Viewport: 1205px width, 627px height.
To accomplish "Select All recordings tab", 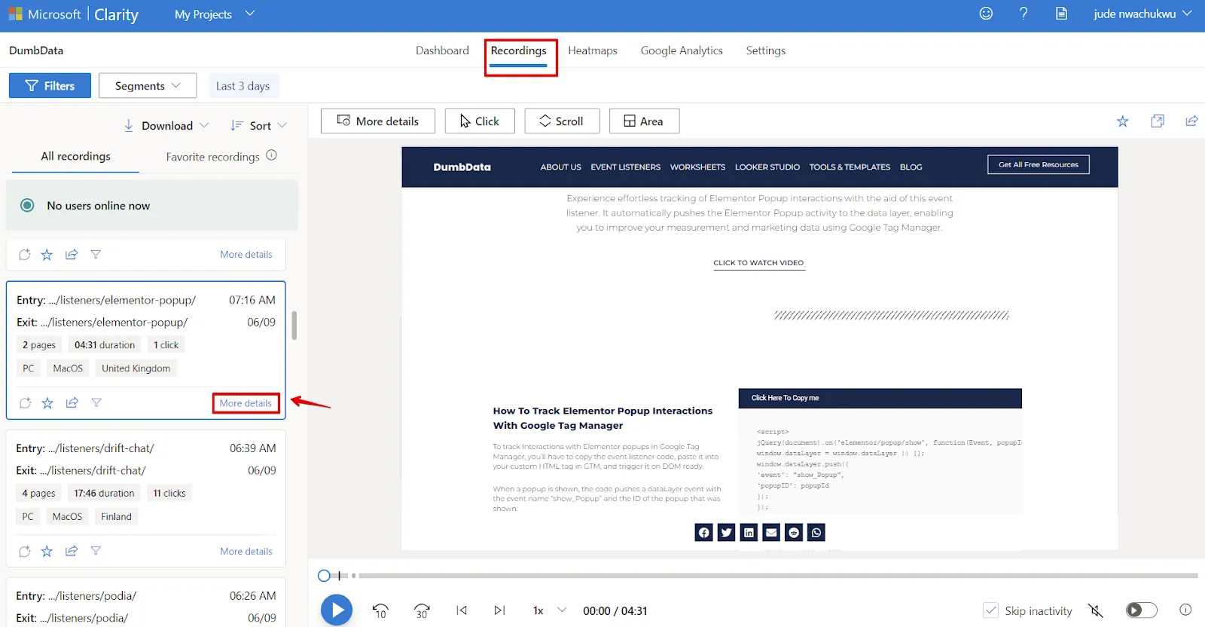I will (x=75, y=157).
